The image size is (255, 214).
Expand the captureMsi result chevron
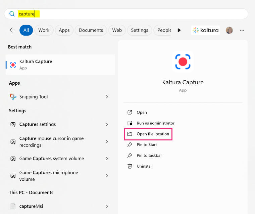pos(107,206)
